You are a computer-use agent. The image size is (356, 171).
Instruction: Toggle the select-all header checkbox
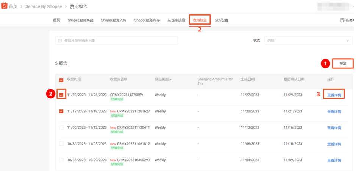tap(61, 80)
